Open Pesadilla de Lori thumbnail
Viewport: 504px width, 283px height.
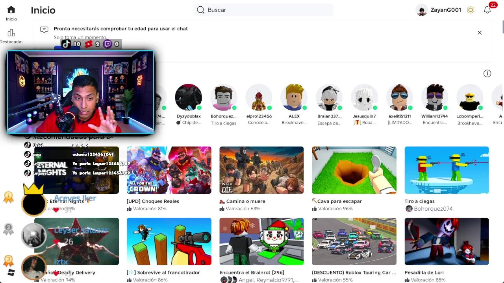(447, 241)
